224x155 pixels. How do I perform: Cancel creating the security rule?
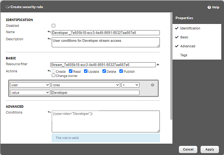tap(188, 149)
